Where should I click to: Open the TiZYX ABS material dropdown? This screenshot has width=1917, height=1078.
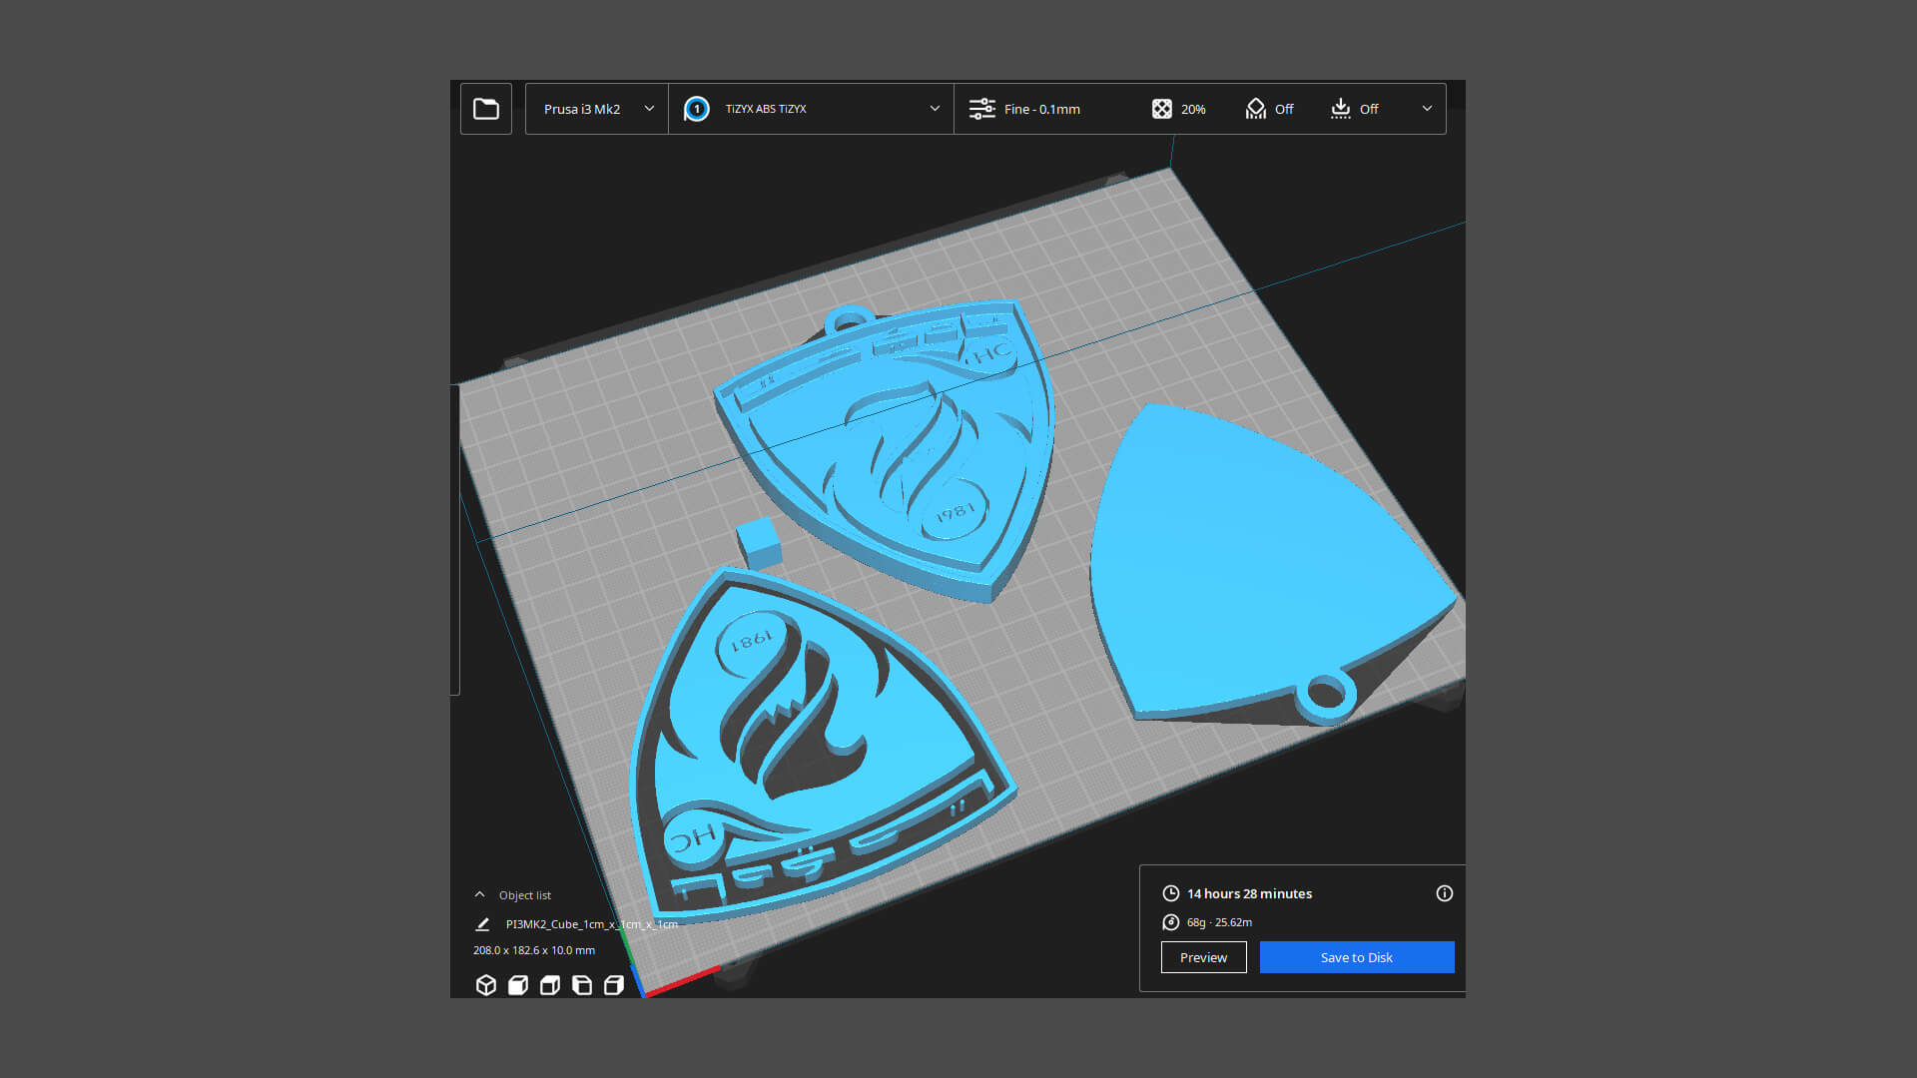(x=811, y=109)
